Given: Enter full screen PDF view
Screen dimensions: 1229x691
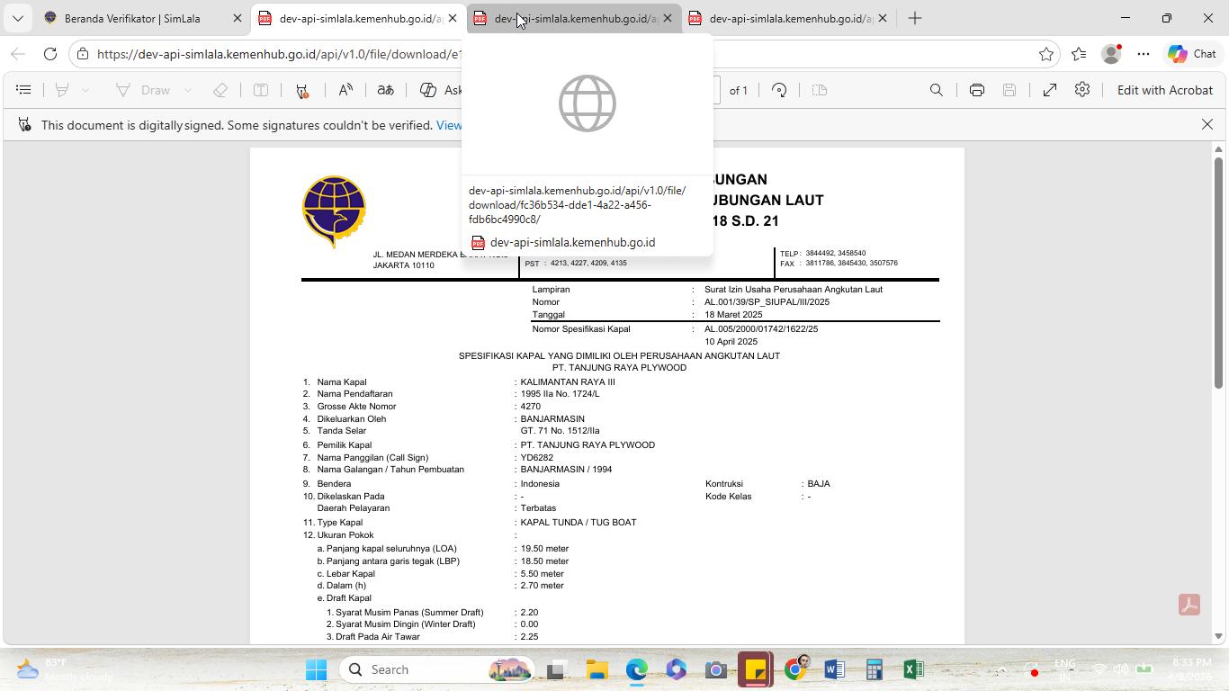Looking at the screenshot, I should 1050,90.
